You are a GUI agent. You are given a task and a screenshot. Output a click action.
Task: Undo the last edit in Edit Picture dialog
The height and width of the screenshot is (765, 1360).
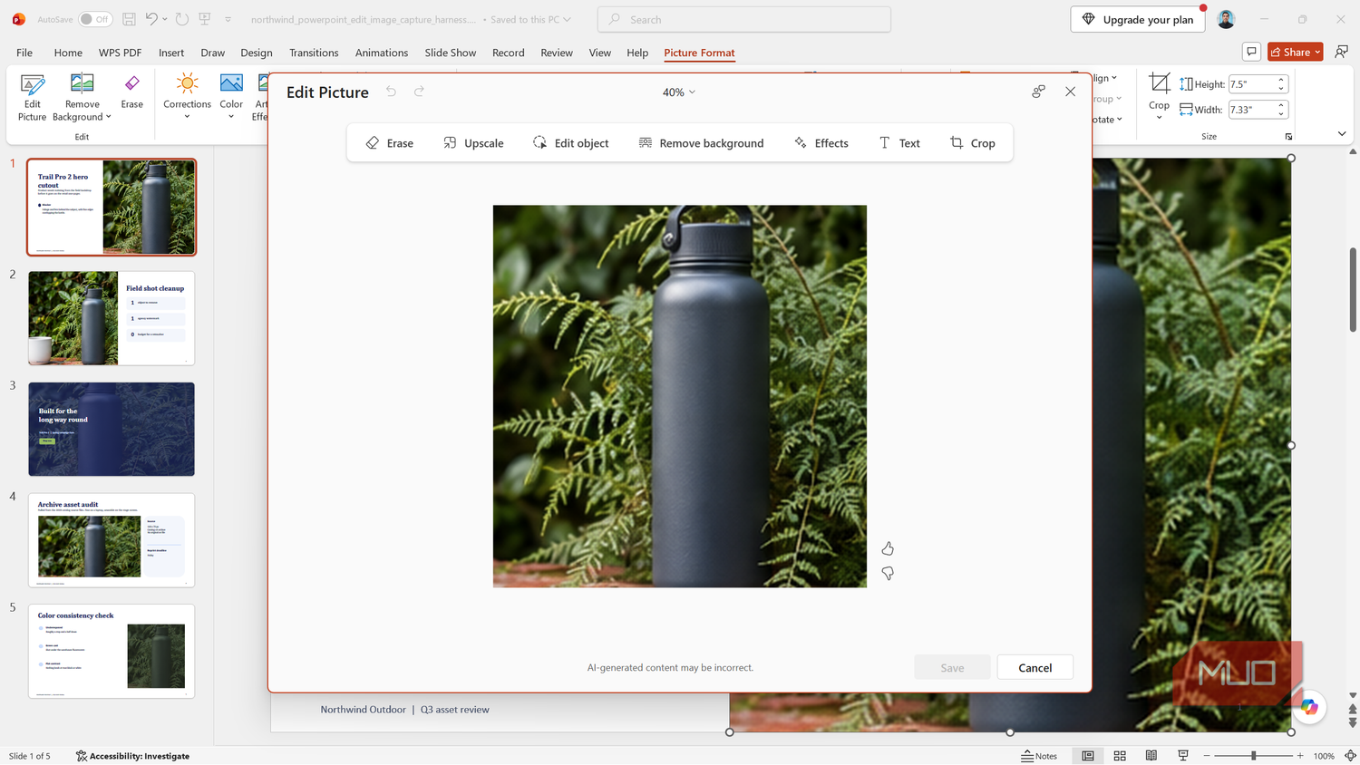click(x=391, y=92)
